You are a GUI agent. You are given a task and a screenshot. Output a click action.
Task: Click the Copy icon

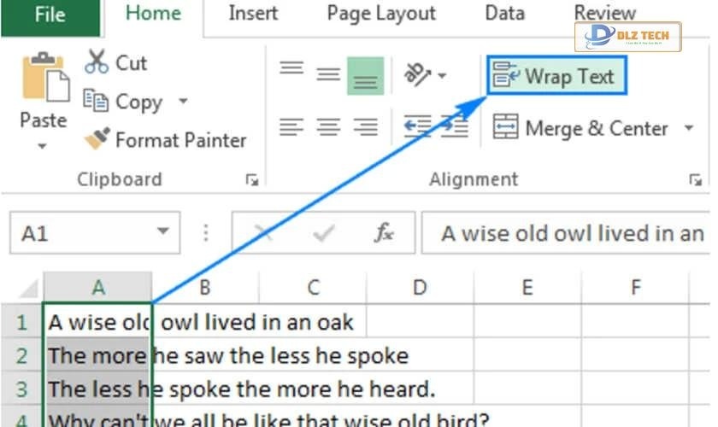tap(95, 101)
